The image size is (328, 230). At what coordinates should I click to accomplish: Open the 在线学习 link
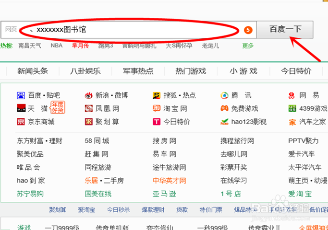coord(234,181)
